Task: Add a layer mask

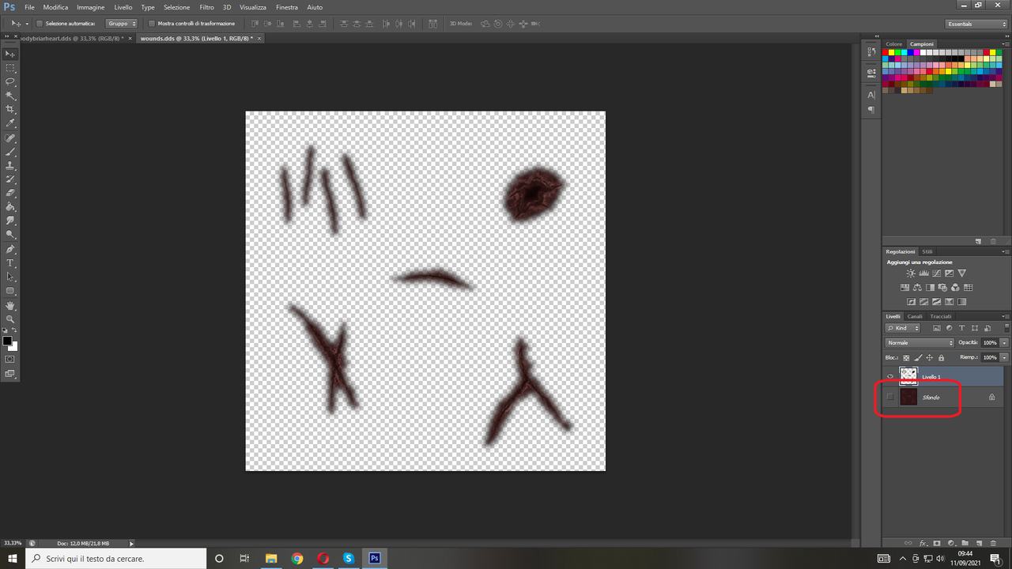Action: point(937,543)
